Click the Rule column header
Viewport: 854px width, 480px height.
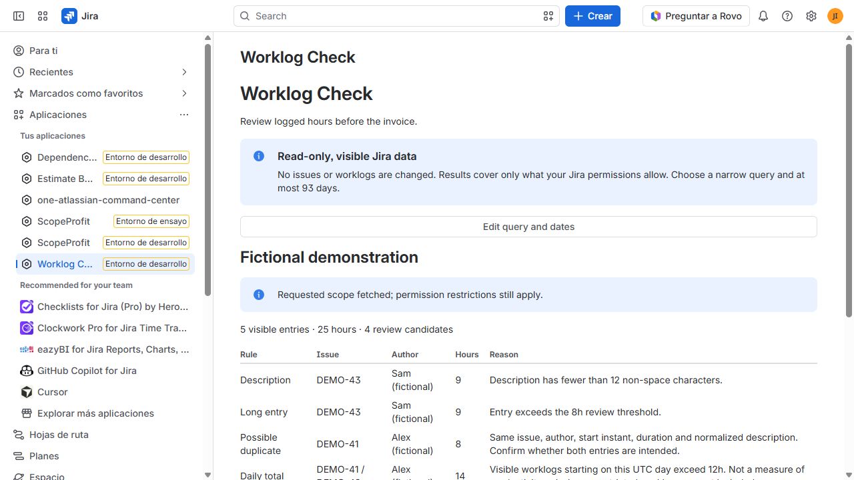[x=249, y=355]
